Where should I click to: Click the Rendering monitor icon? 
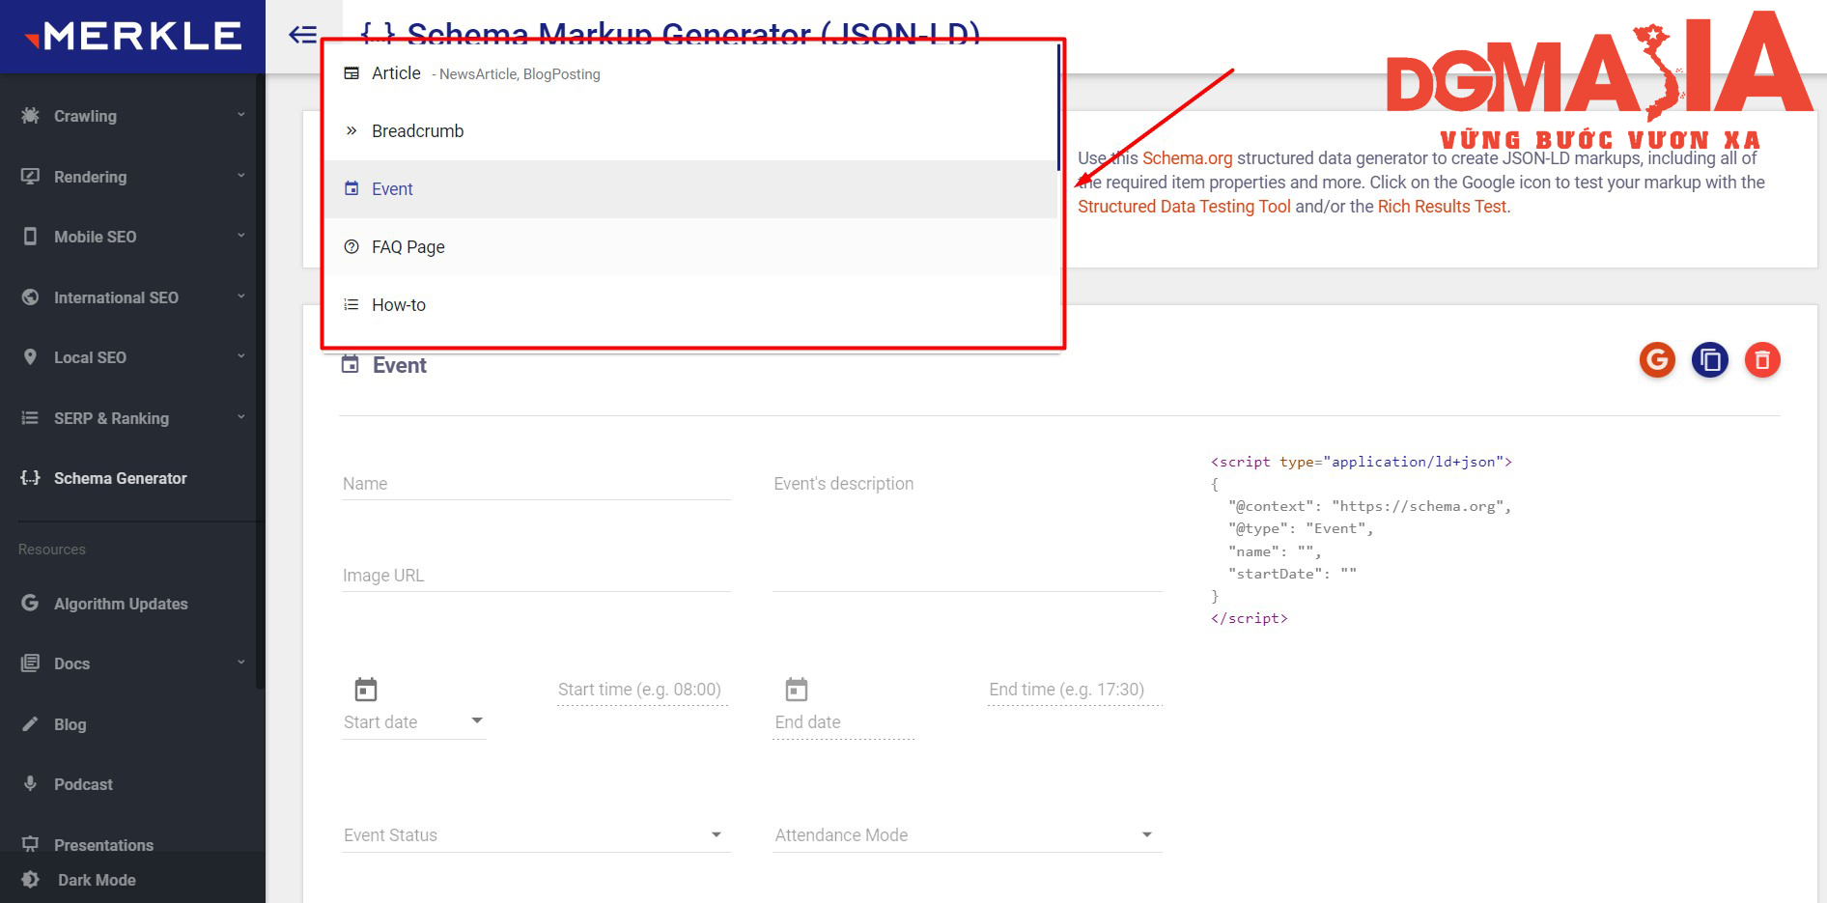(31, 177)
